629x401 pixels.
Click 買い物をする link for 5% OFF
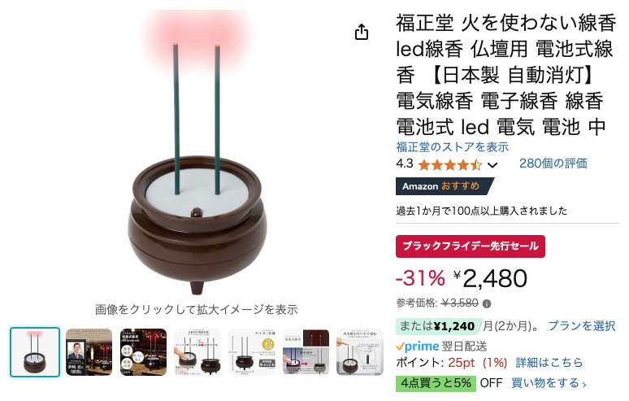tap(549, 383)
